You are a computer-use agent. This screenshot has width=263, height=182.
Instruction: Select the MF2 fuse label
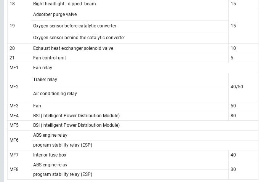(x=14, y=87)
